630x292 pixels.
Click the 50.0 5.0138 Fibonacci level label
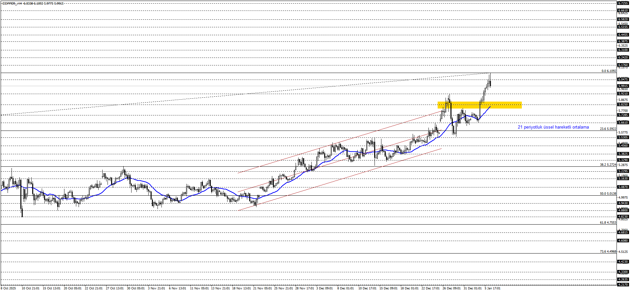coord(608,194)
